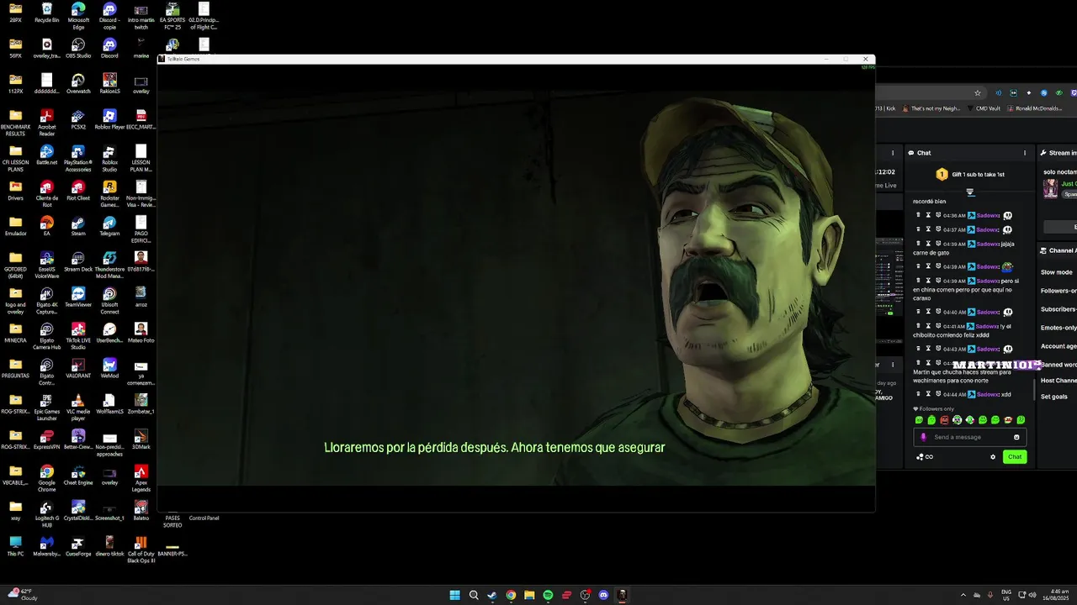
Task: Open the WeMod desktop shortcut
Action: pyautogui.click(x=109, y=368)
